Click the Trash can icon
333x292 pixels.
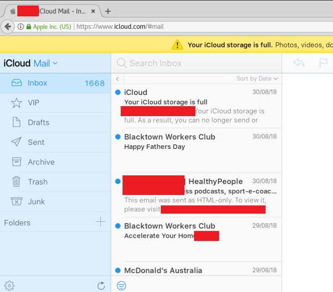click(x=16, y=182)
